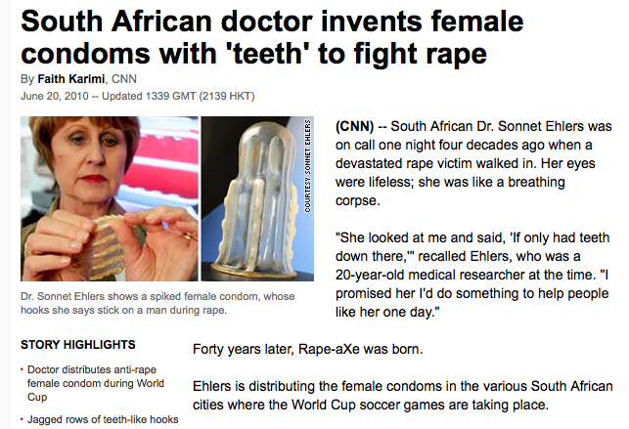Click the word 'By' before the author name
The image size is (629, 429).
pos(27,79)
